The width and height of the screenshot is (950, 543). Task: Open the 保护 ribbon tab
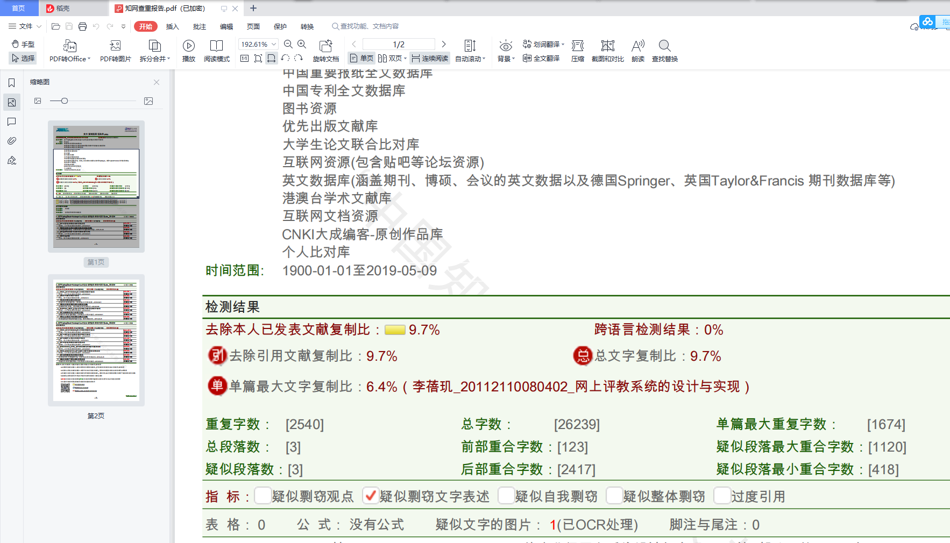[x=280, y=26]
